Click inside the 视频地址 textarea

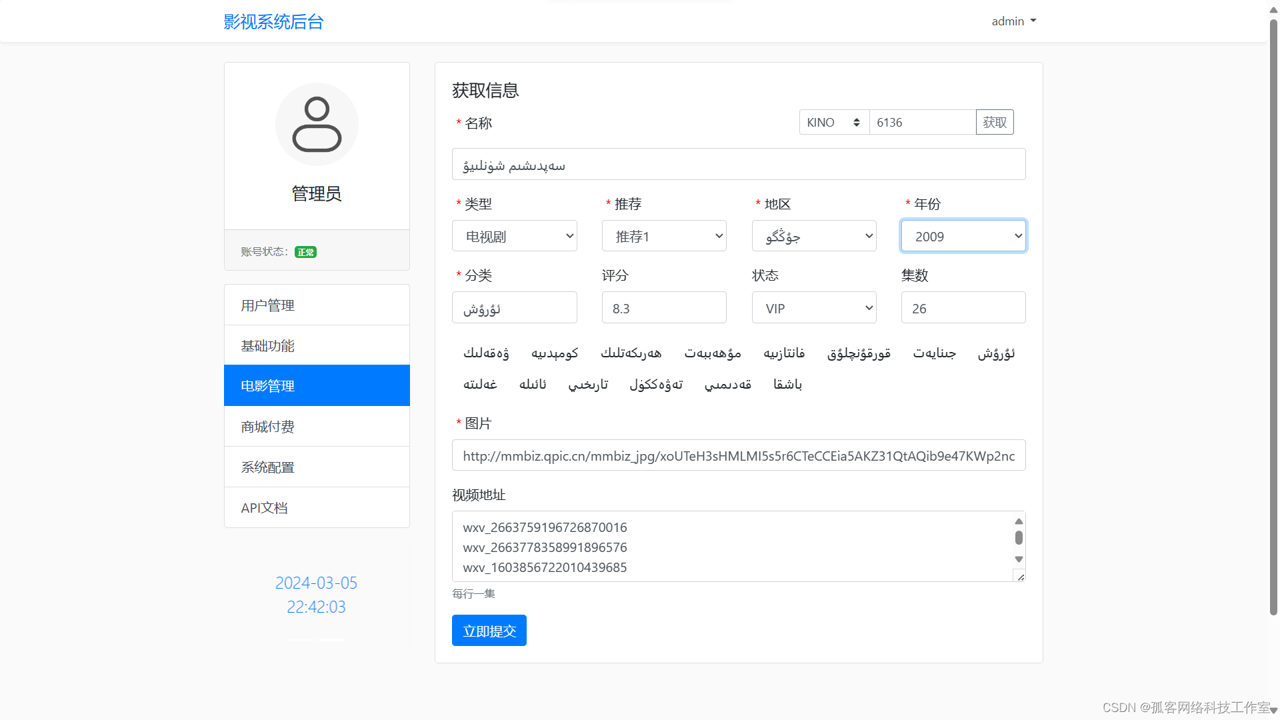click(732, 547)
